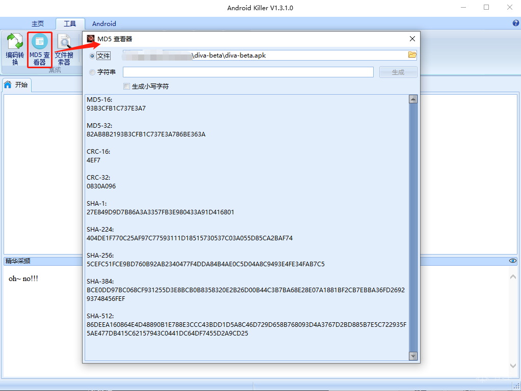This screenshot has height=391, width=521.
Task: Maximize the Android Killer window
Action: (x=486, y=7)
